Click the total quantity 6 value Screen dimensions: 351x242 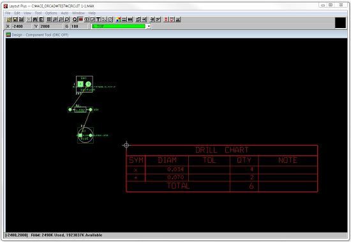coord(251,186)
